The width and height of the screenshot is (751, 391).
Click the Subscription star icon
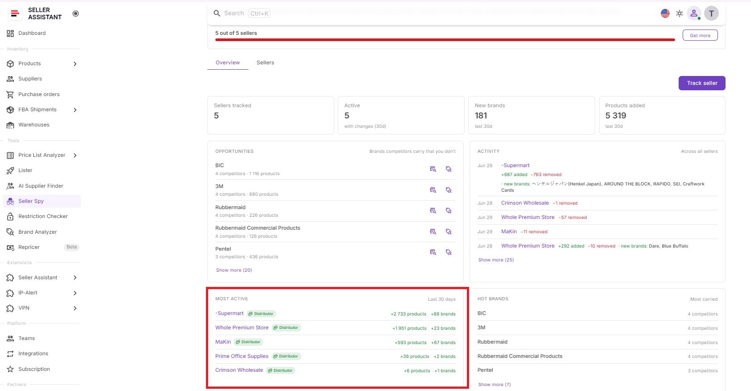(10, 370)
